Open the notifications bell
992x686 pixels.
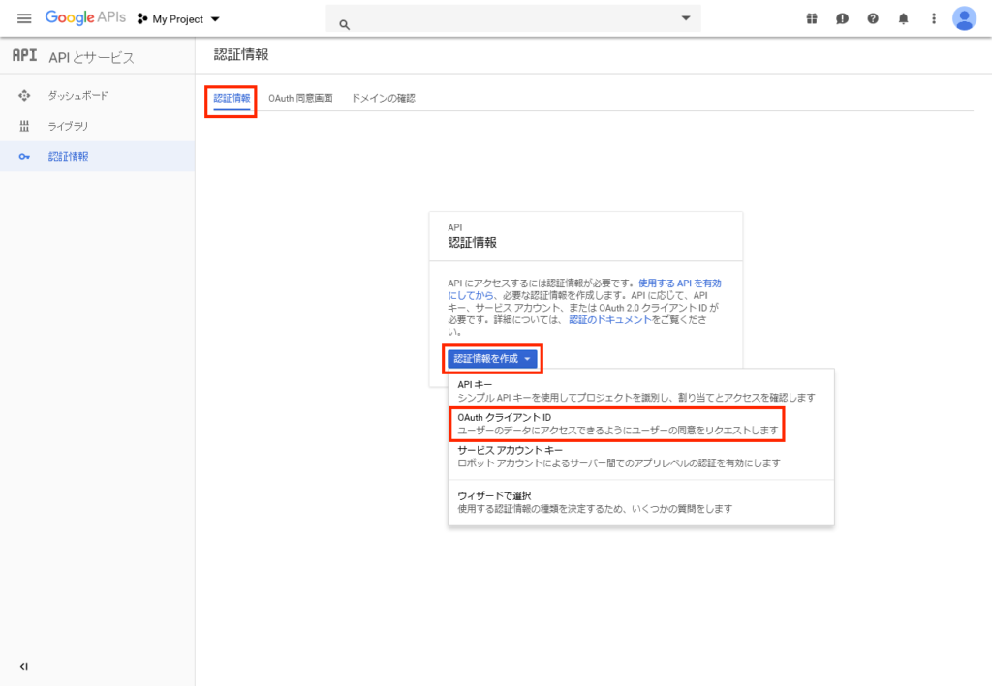coord(904,18)
